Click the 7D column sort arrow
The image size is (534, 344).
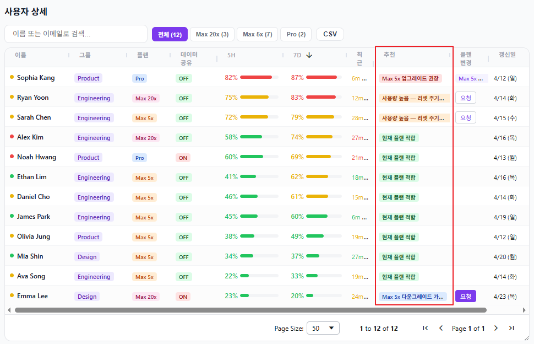(309, 55)
